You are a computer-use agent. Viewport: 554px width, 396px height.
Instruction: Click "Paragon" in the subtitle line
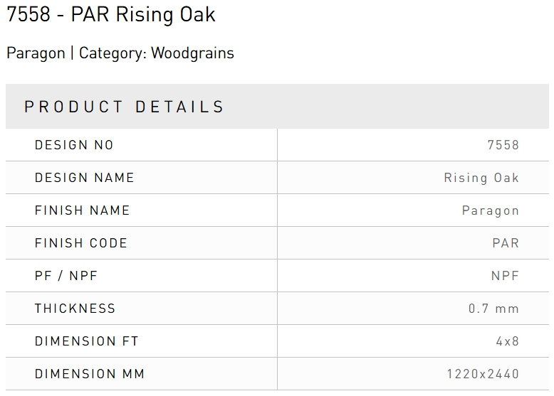click(x=36, y=53)
